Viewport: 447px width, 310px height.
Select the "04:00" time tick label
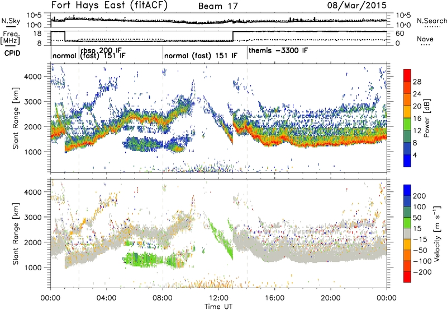point(107,298)
